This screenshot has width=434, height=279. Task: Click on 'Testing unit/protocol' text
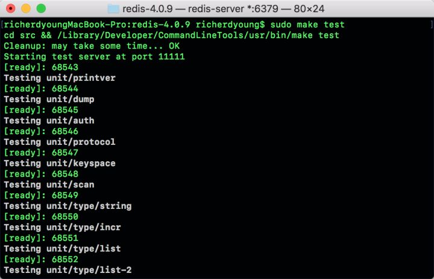[x=60, y=142]
